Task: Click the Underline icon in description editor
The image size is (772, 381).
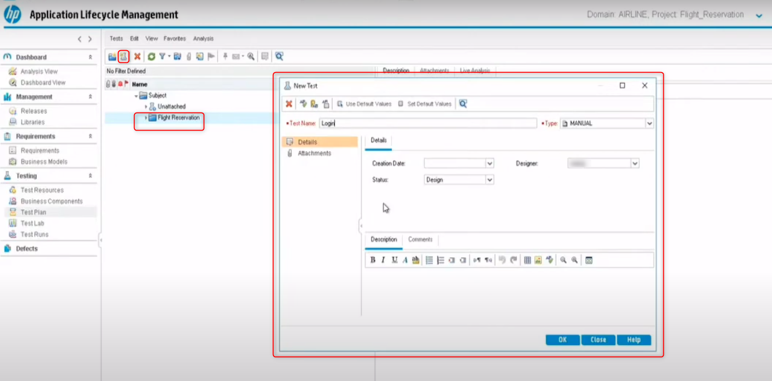Action: [x=394, y=260]
